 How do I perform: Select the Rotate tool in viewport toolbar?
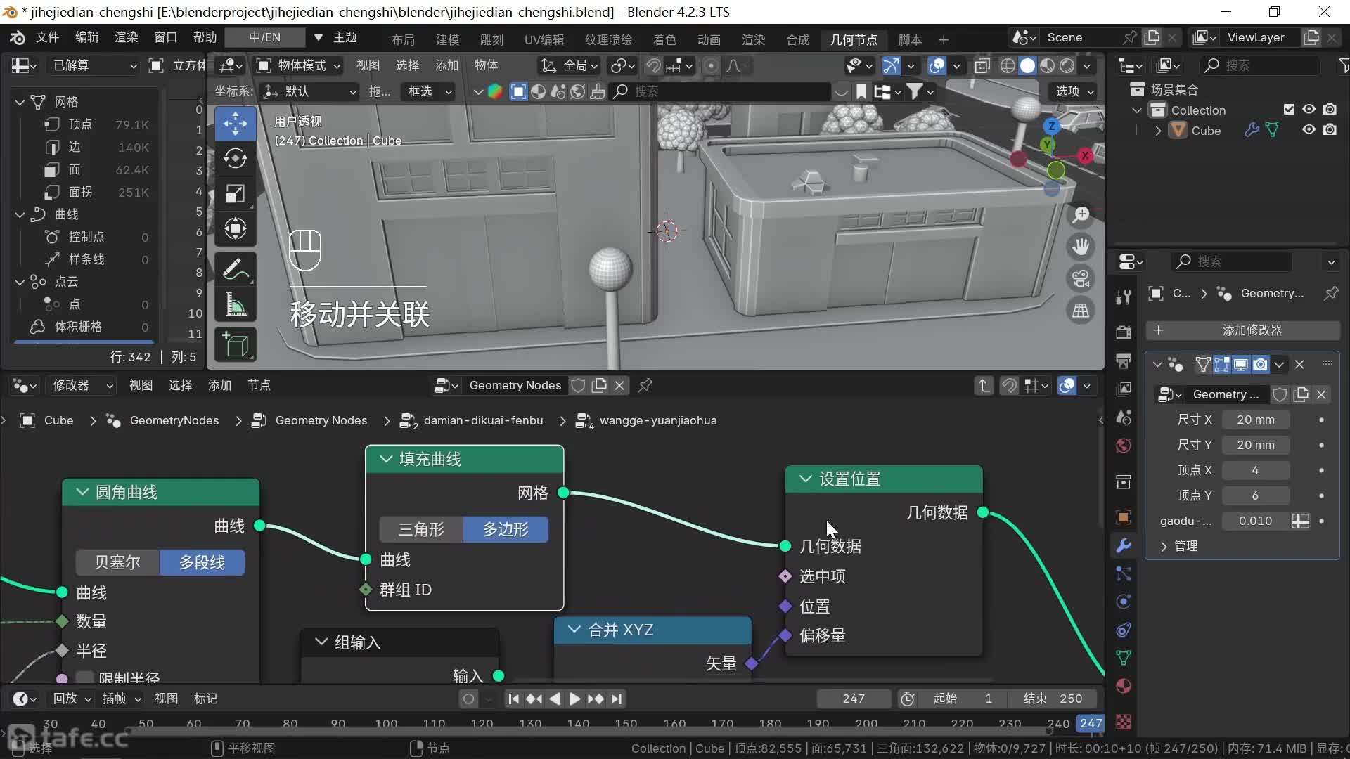235,158
